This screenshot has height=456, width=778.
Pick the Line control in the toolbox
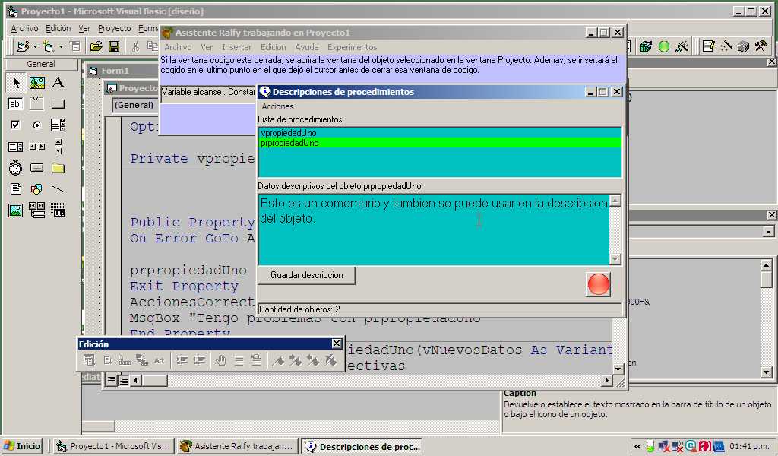(x=58, y=189)
